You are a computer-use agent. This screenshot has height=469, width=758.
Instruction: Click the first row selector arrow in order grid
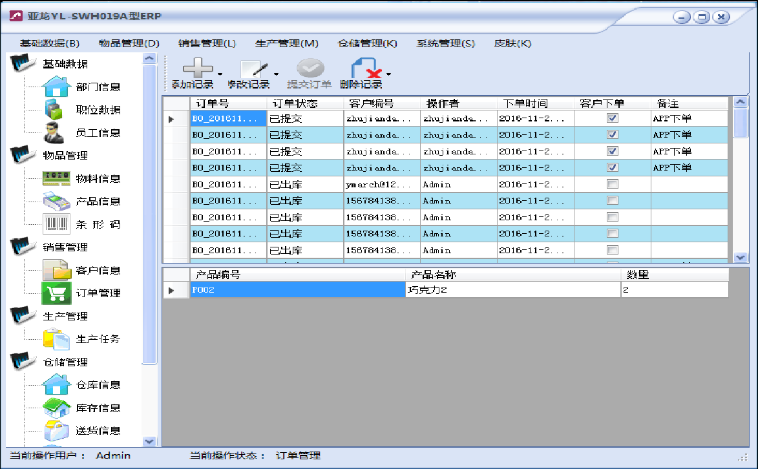coord(171,119)
